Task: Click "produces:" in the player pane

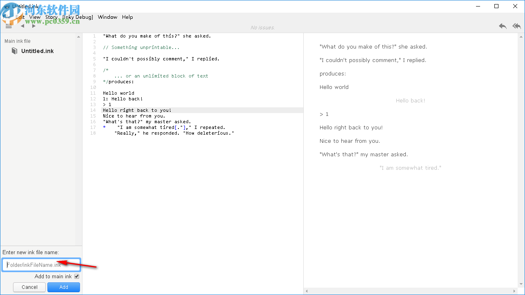Action: [x=333, y=73]
